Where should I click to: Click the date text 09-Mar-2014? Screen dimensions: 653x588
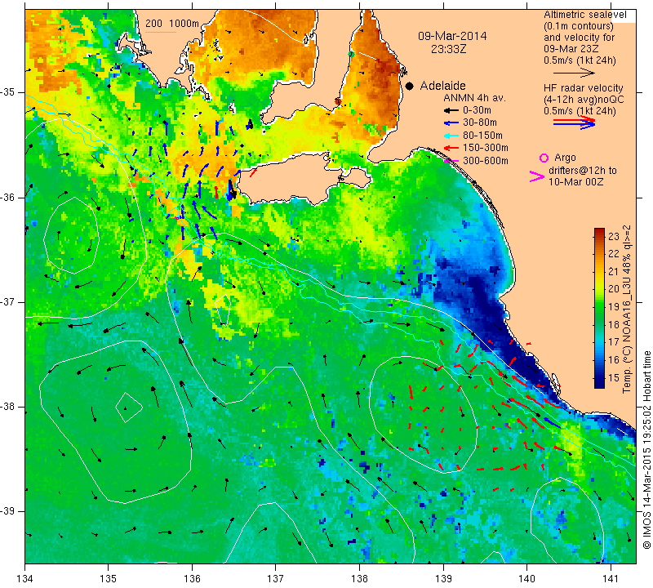point(452,36)
